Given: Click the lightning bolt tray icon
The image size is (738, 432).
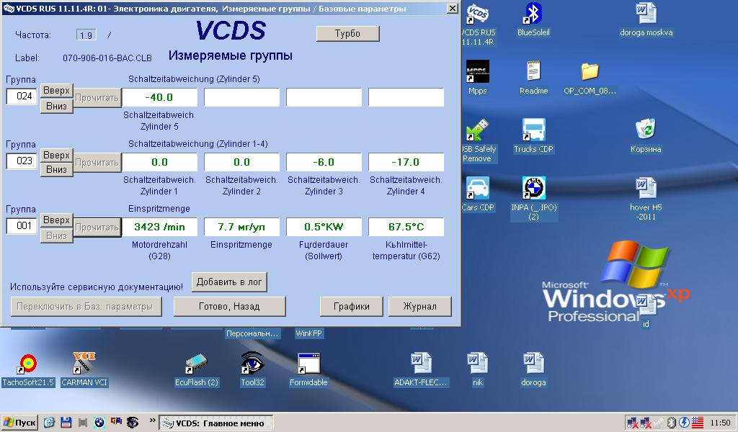Looking at the screenshot, I should (685, 423).
